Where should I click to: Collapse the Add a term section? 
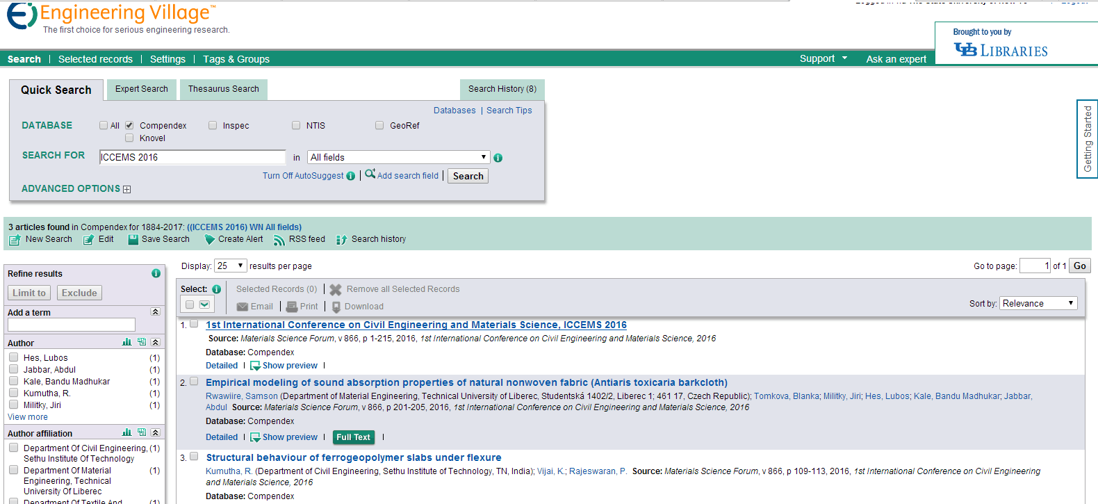156,311
